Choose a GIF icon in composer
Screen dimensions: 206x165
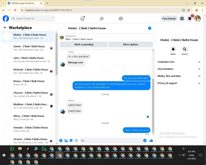pos(76,141)
